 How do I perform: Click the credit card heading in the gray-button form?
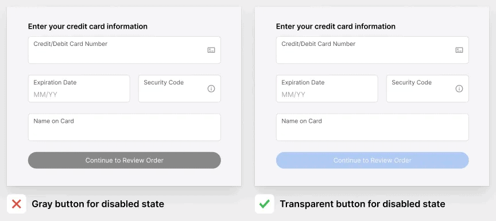point(88,26)
